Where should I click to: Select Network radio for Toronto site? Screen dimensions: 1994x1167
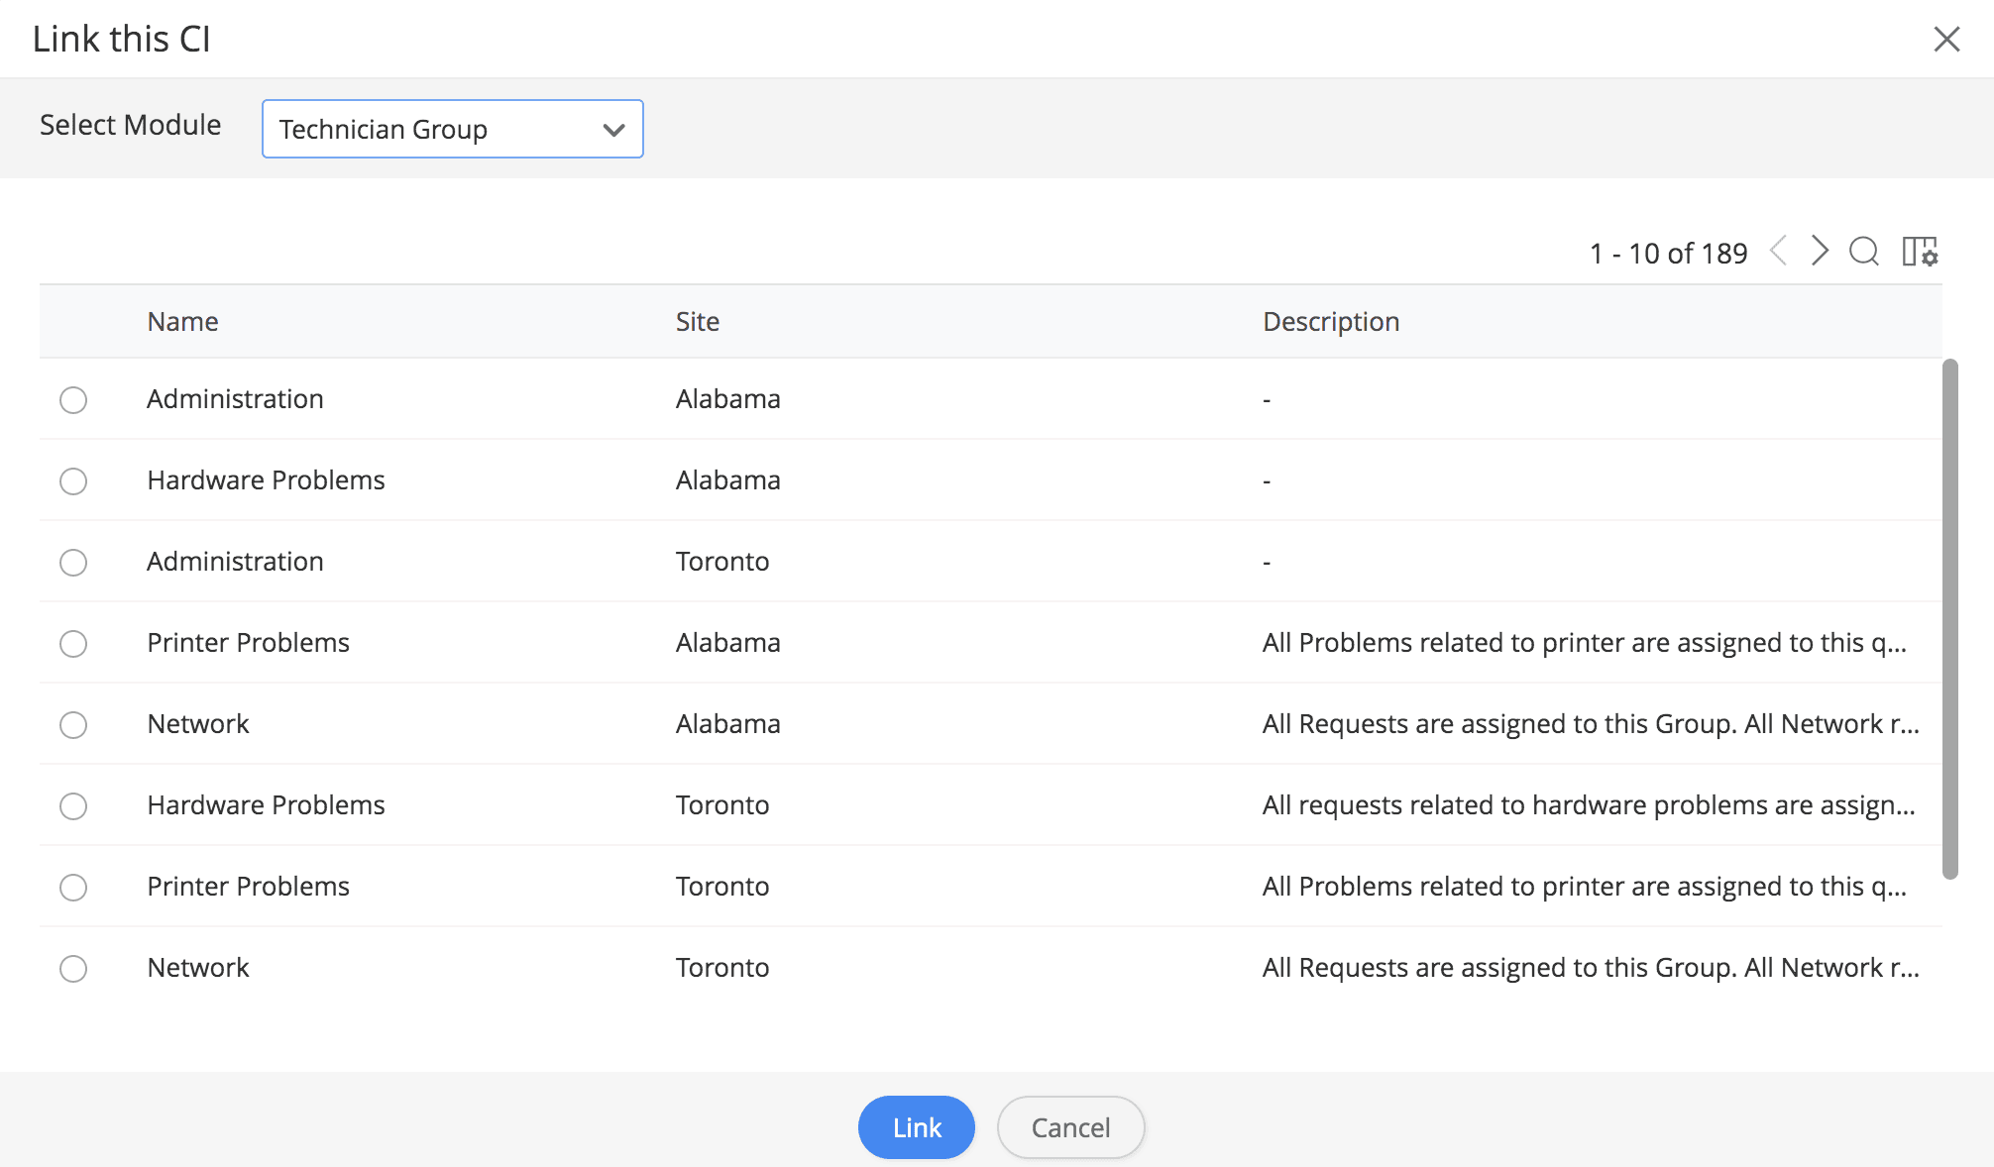73,969
